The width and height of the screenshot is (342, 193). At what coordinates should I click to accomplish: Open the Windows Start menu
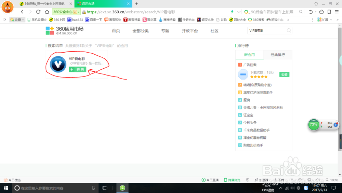point(6,188)
